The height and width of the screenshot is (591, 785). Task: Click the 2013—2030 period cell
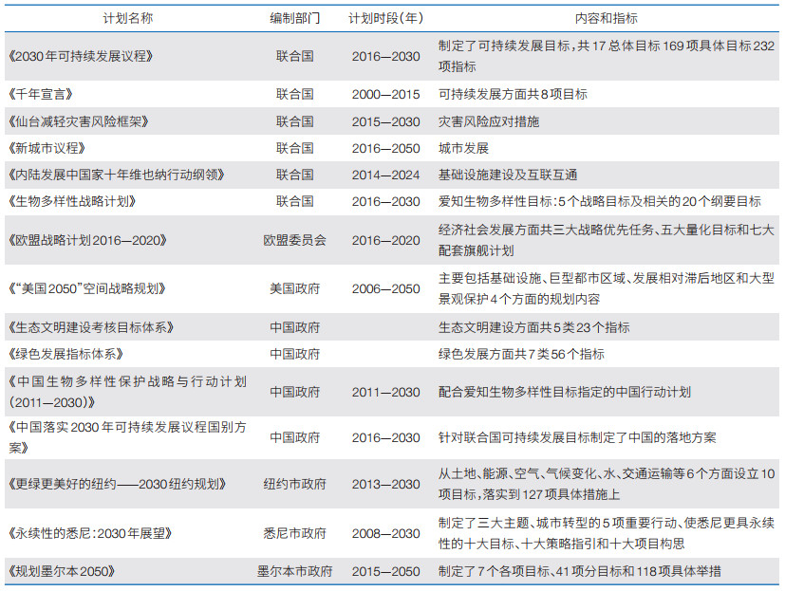[386, 484]
